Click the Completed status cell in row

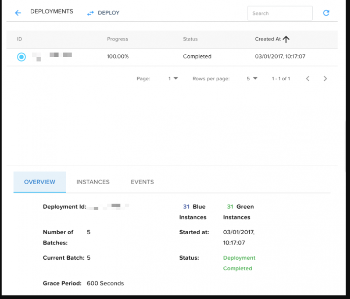197,57
